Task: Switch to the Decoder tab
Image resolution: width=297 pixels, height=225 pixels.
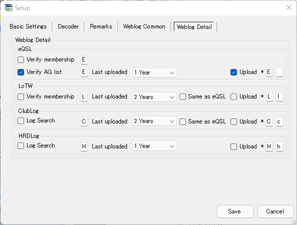Action: point(68,26)
